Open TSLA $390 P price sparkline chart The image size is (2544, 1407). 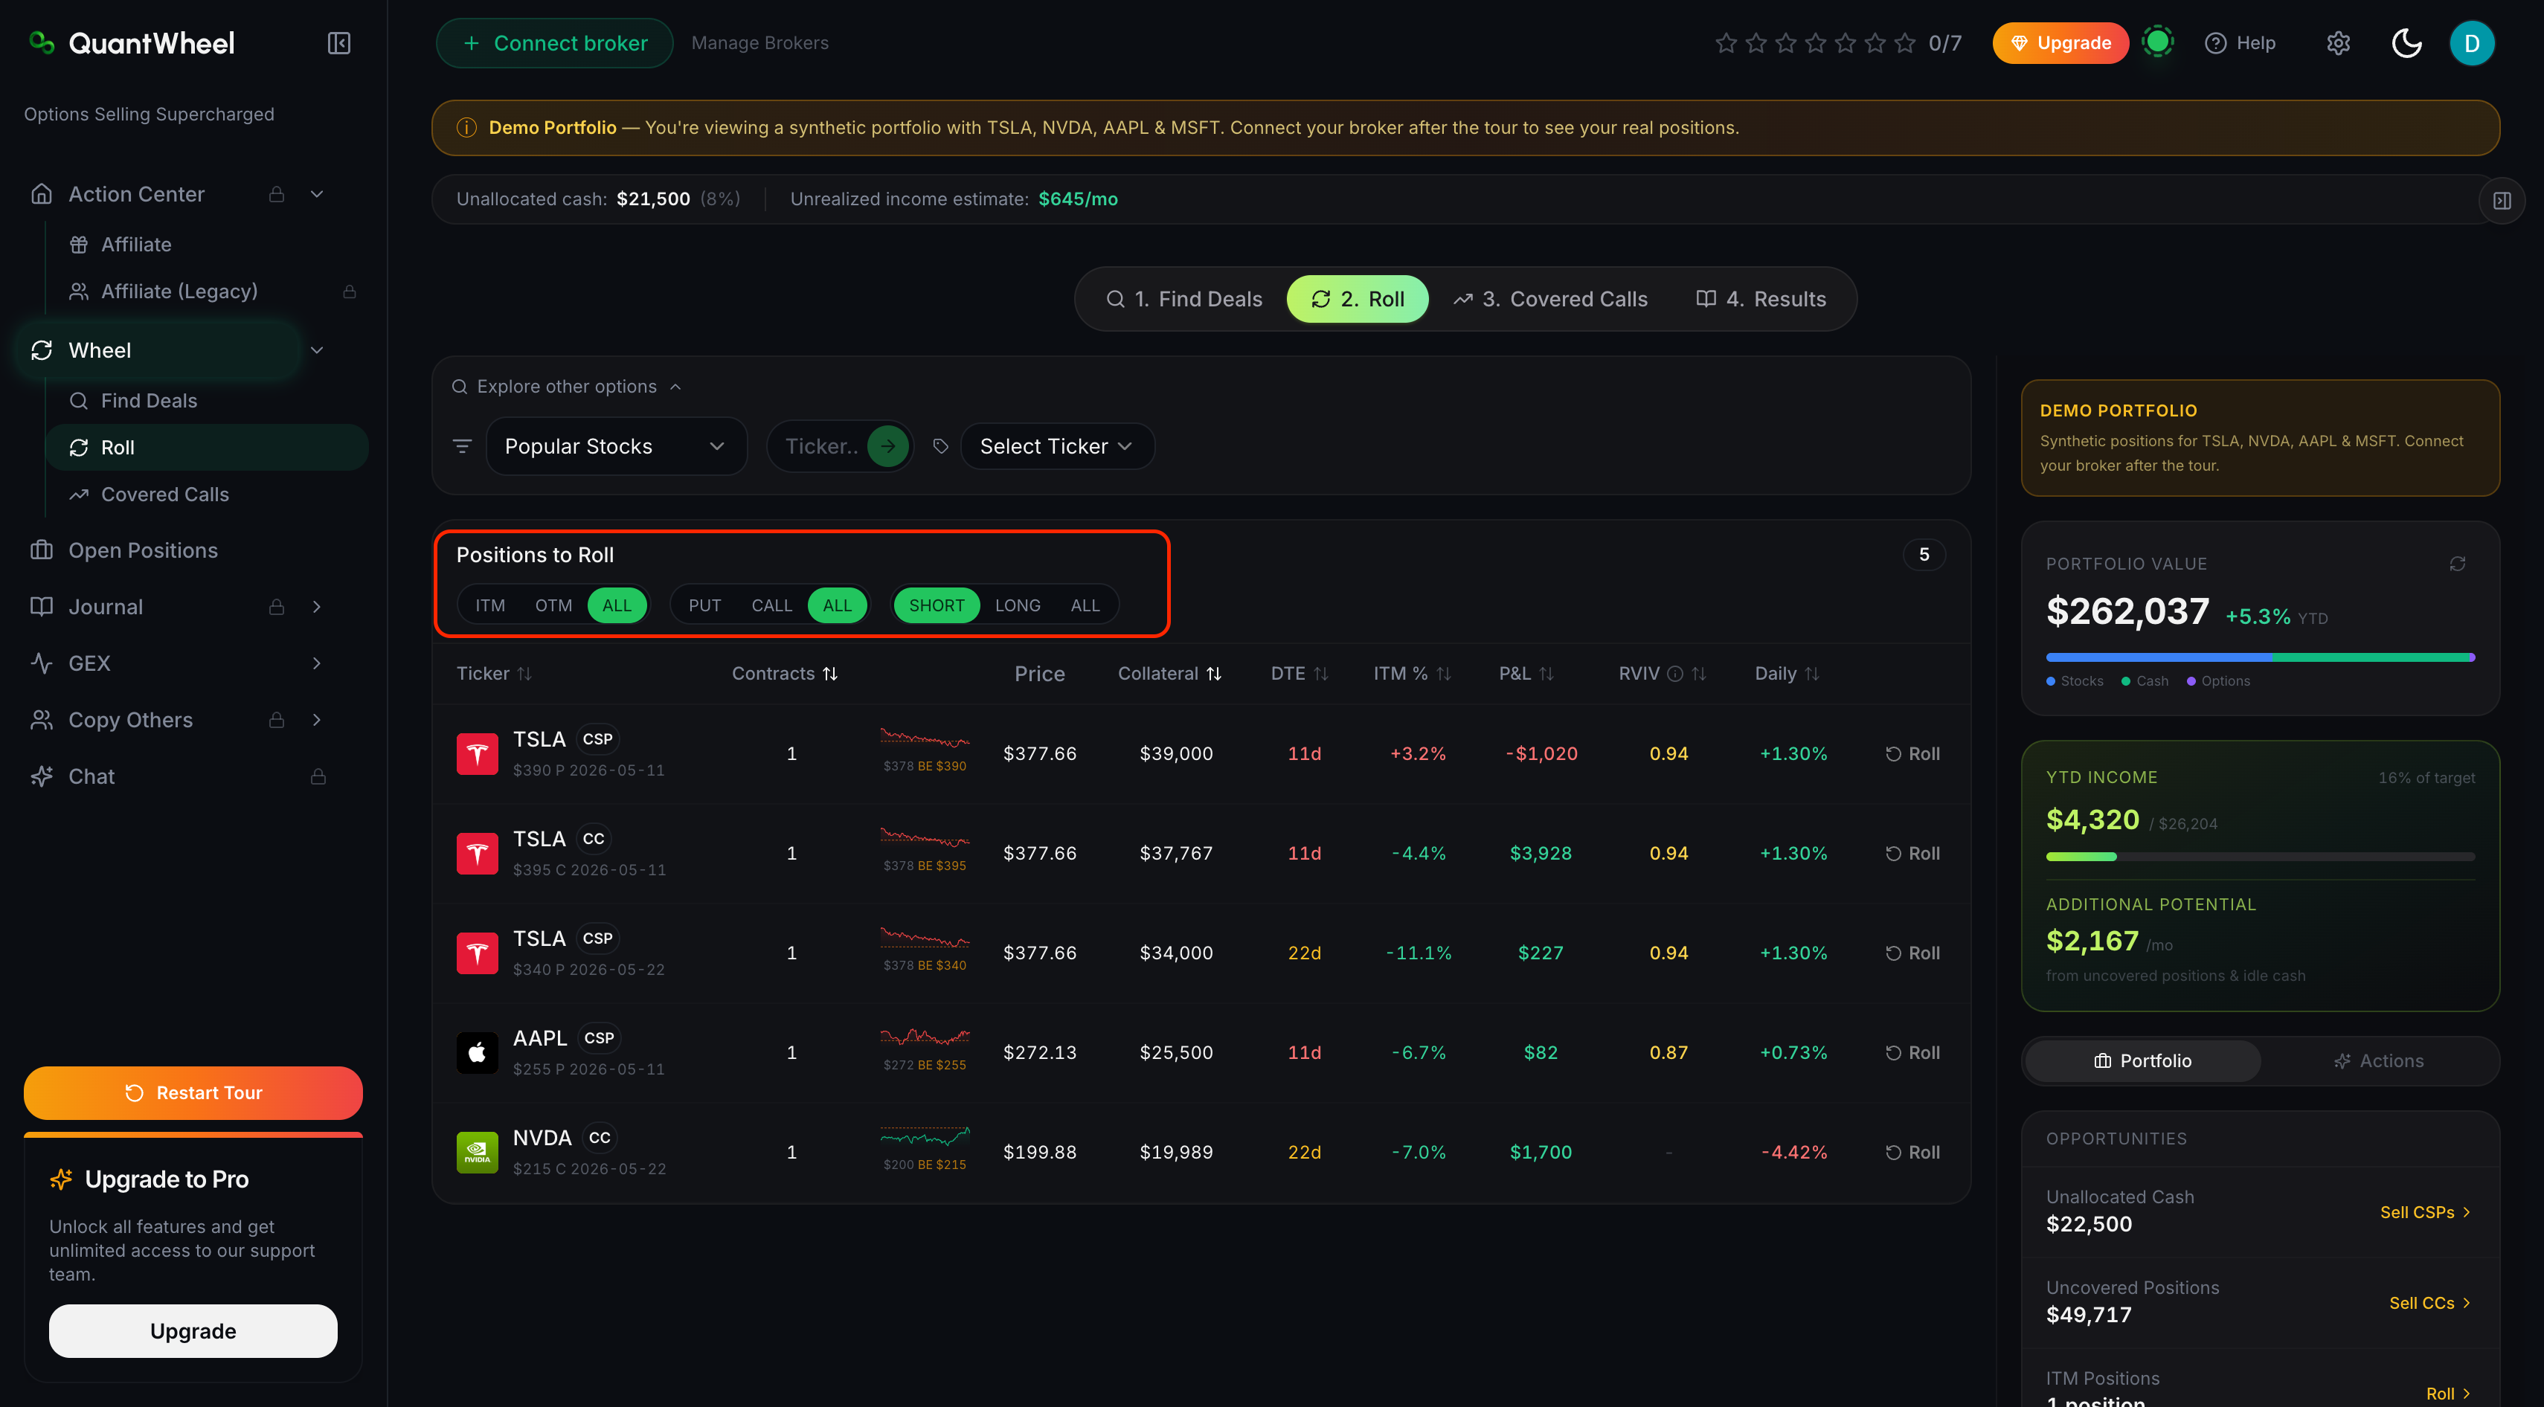click(925, 738)
